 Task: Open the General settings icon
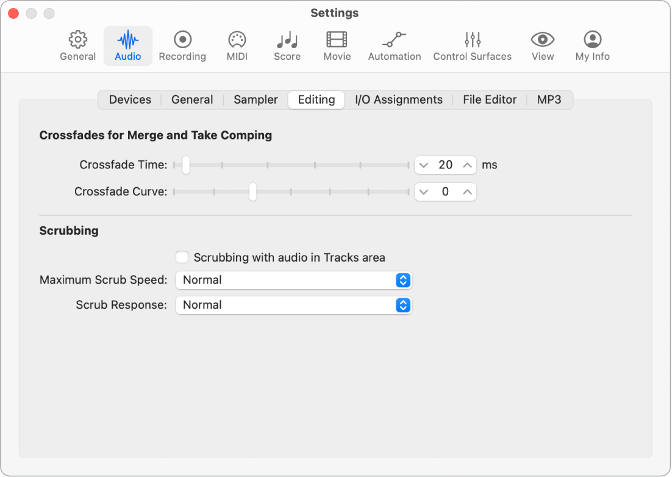point(77,46)
